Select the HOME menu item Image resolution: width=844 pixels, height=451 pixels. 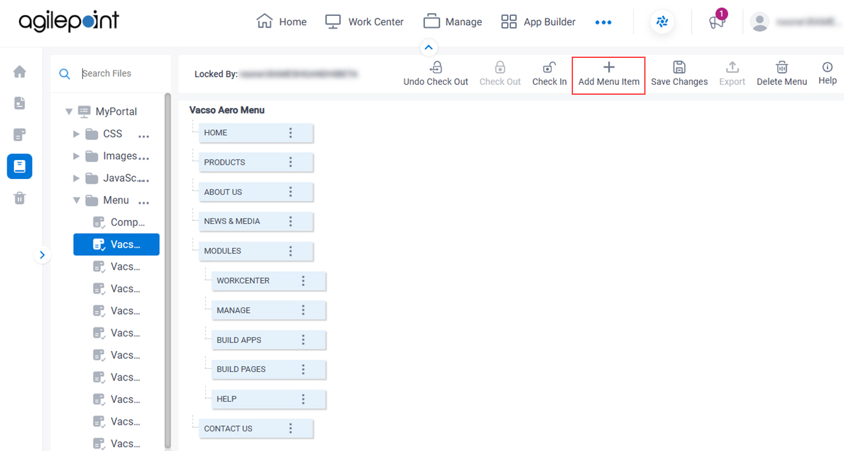coord(256,132)
